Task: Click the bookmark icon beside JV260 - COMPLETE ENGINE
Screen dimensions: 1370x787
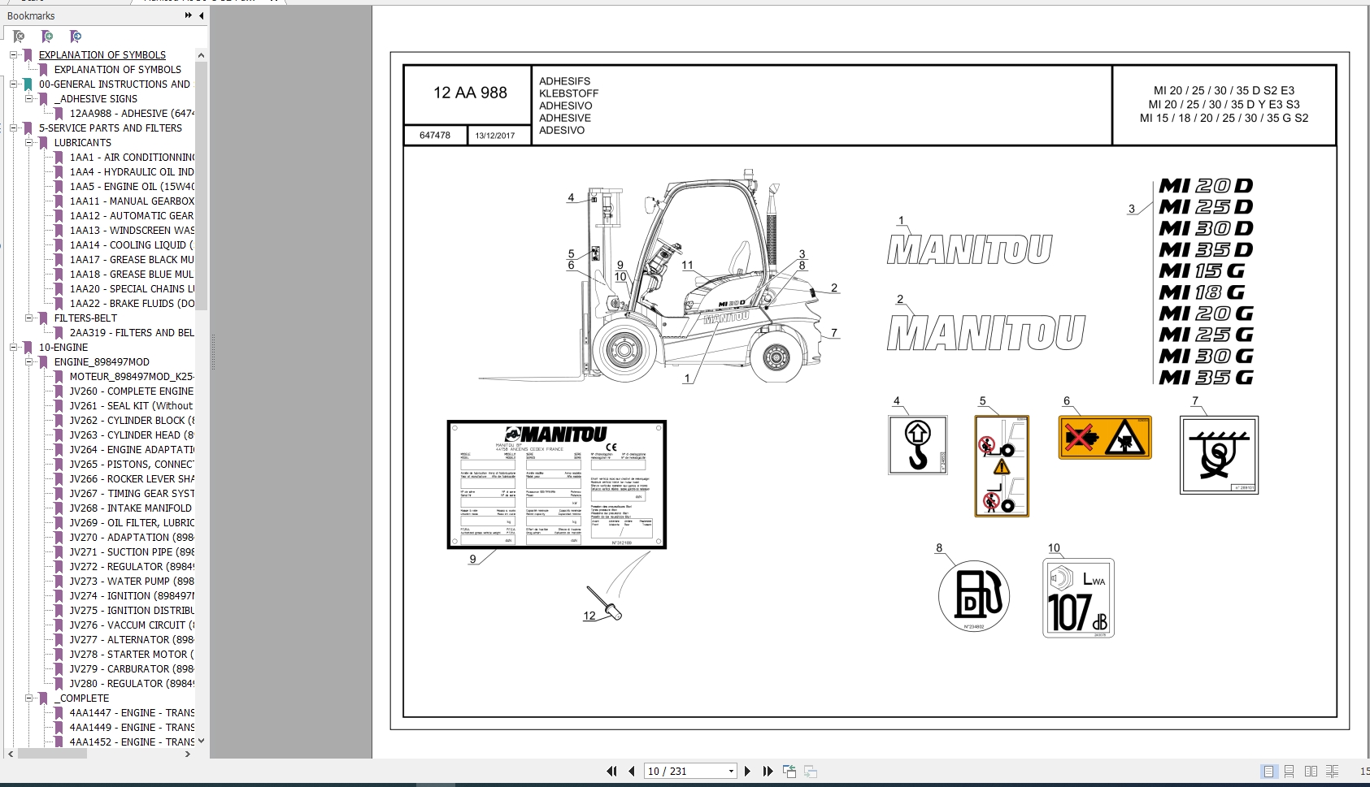Action: (59, 391)
